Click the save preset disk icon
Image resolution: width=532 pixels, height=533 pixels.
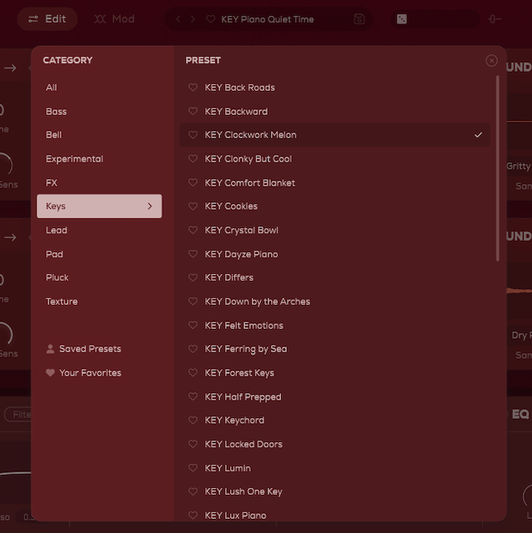[359, 19]
